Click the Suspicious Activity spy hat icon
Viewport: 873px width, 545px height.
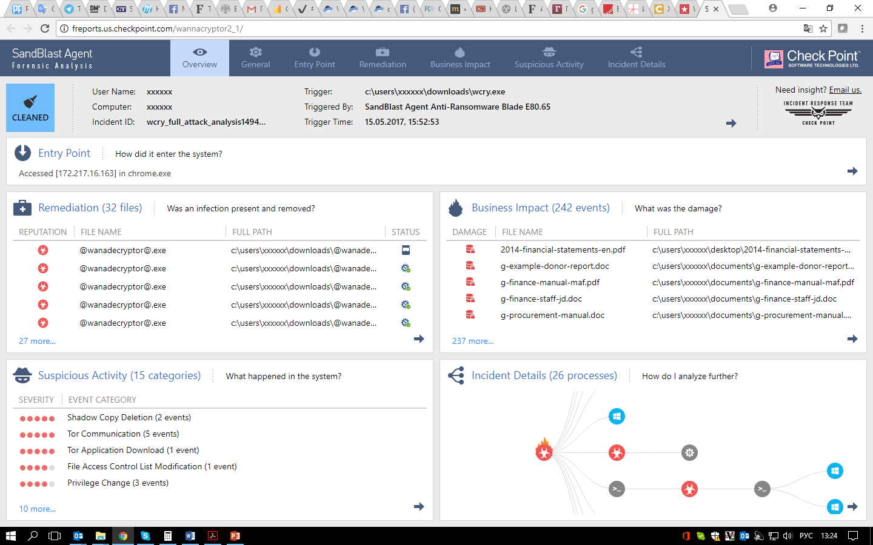tap(22, 375)
